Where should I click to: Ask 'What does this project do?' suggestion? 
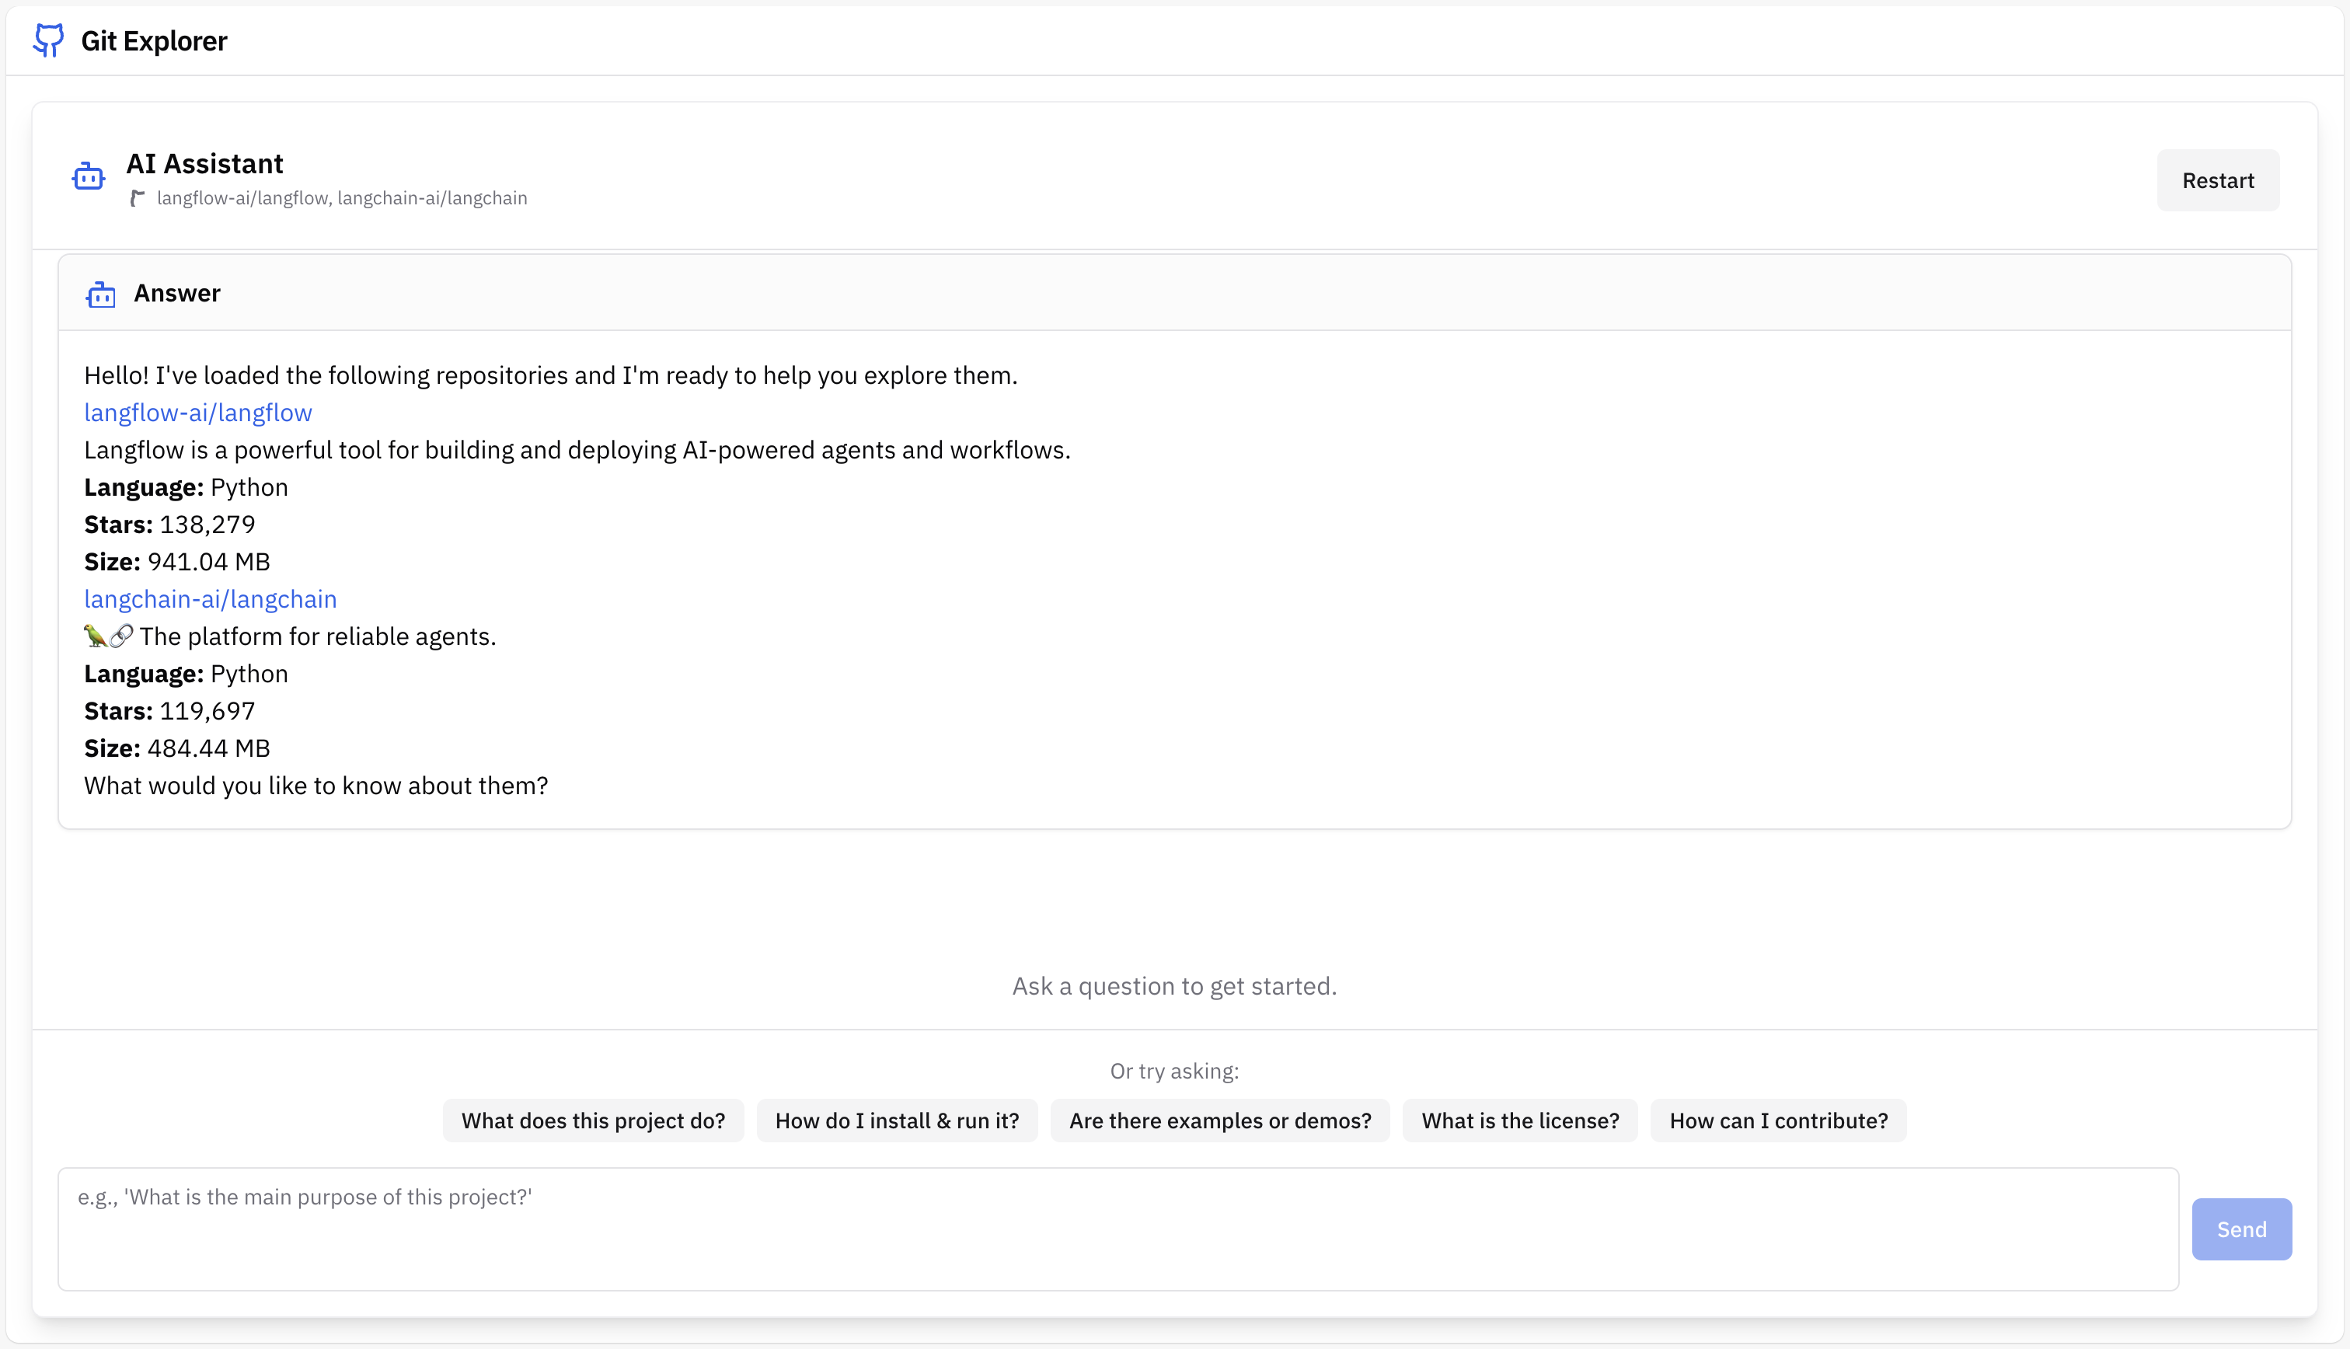coord(593,1121)
